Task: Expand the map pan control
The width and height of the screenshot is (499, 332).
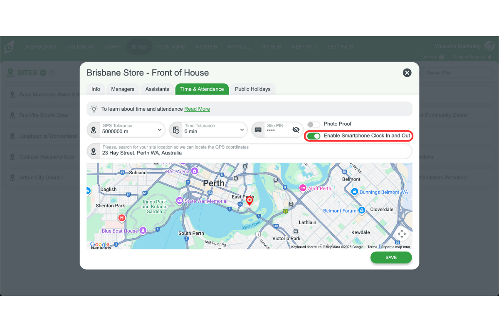Action: click(x=402, y=234)
